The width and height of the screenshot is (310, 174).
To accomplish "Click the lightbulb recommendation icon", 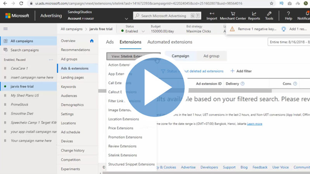I will click(284, 29).
